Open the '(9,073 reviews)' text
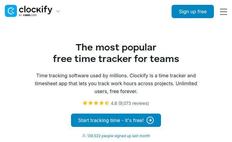This screenshot has width=232, height=142. click(x=134, y=103)
